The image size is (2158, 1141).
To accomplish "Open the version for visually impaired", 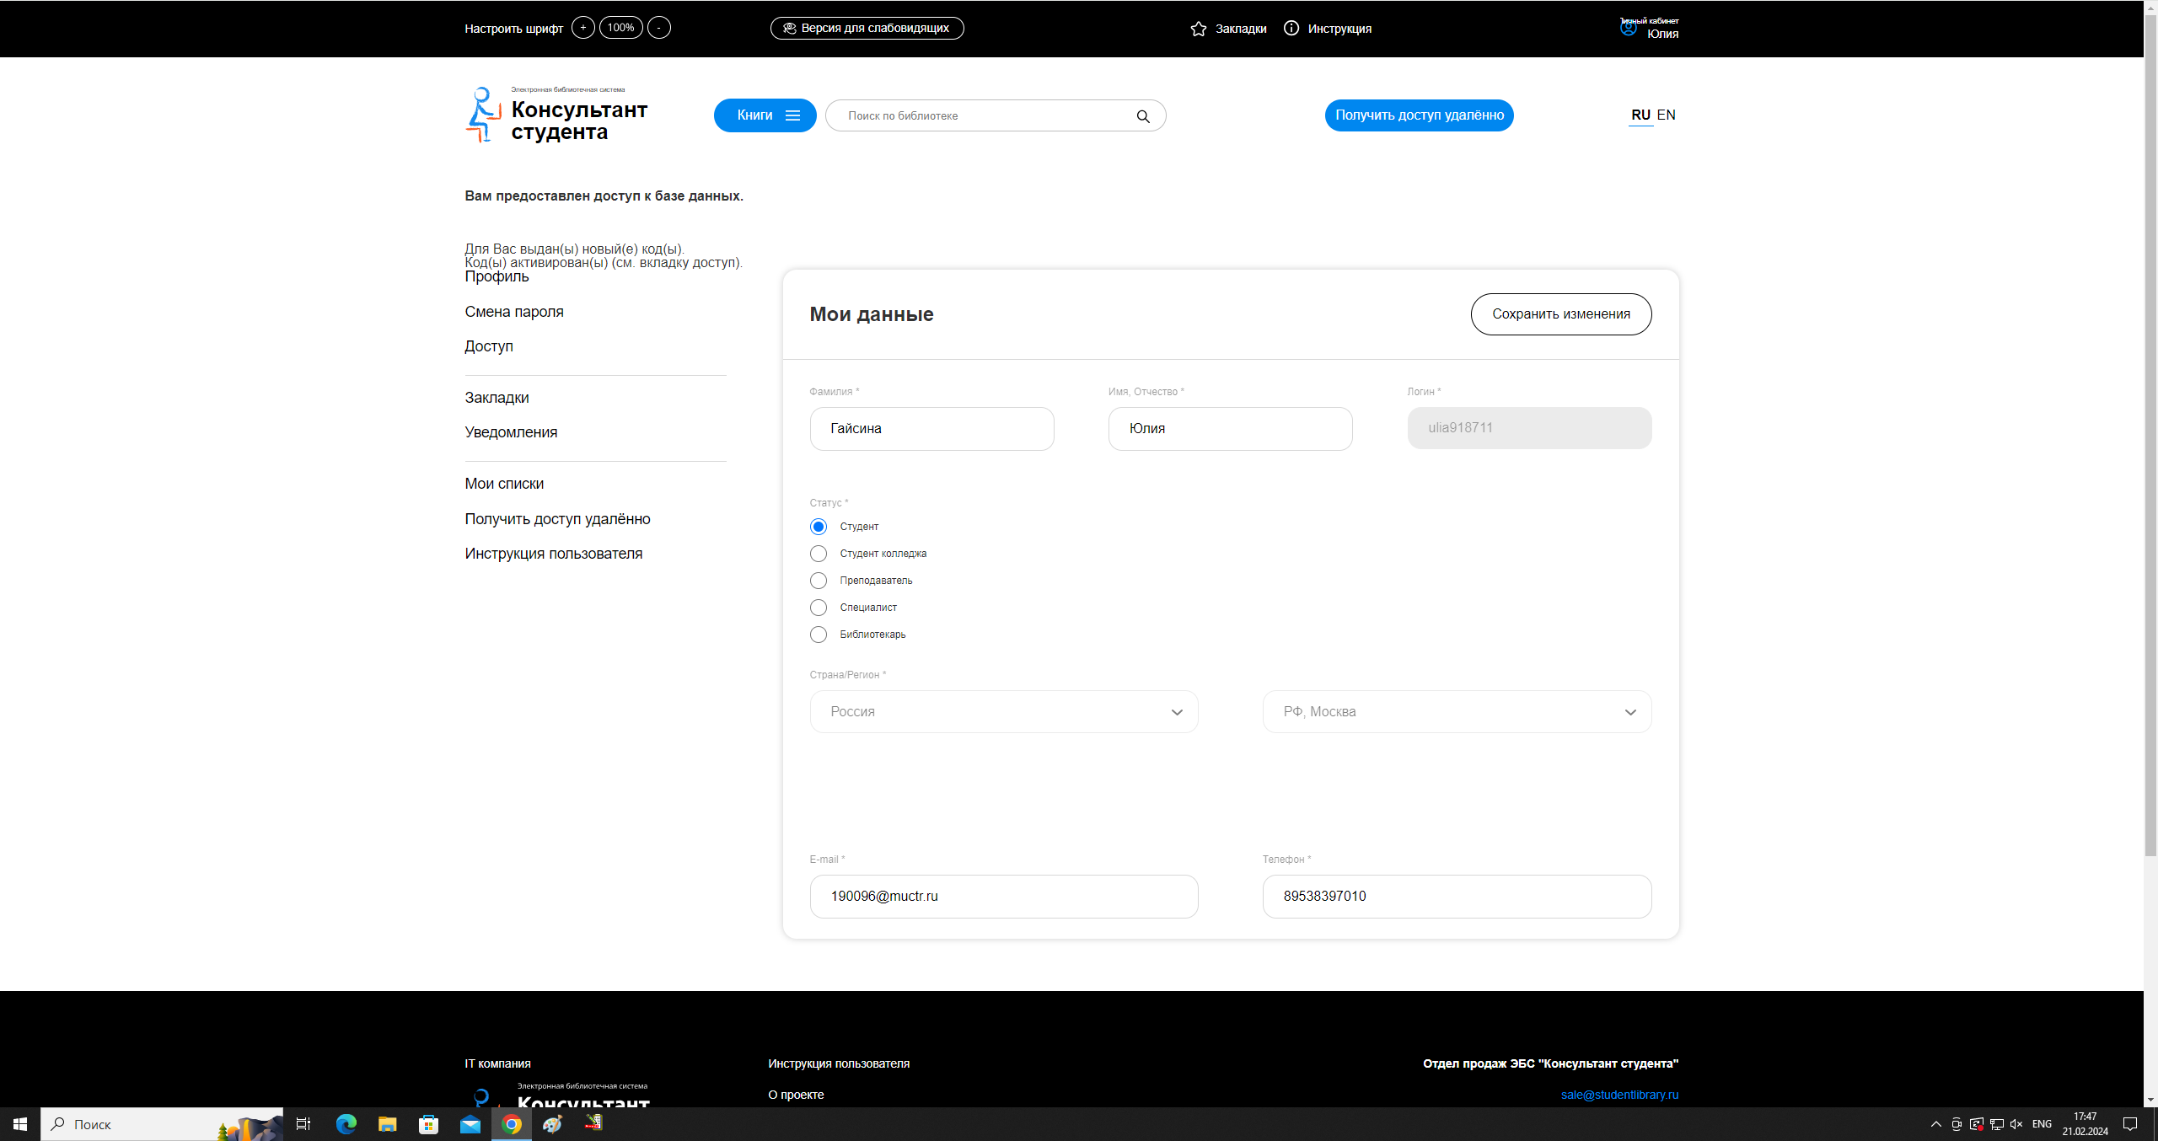I will coord(867,28).
